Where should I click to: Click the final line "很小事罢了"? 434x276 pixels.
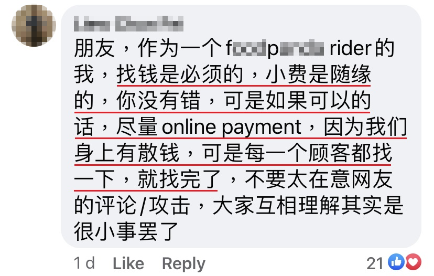click(126, 232)
